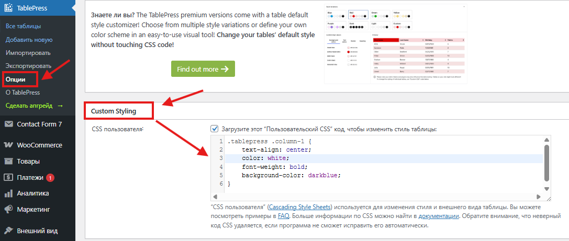Select the Опции submenu item
Viewport: 569px width, 241px height.
tap(16, 79)
